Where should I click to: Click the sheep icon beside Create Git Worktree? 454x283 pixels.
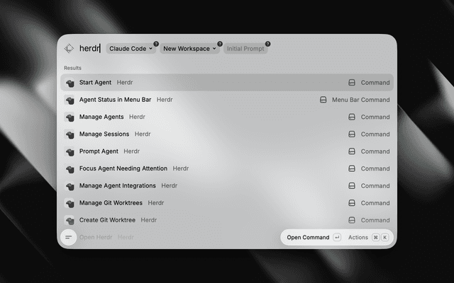pyautogui.click(x=70, y=220)
